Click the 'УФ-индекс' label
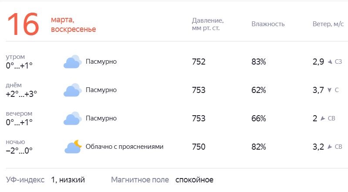The height and width of the screenshot is (192, 348). (25, 180)
